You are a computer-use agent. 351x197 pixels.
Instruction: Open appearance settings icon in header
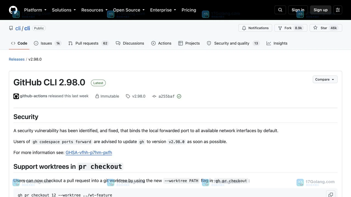coord(338,10)
